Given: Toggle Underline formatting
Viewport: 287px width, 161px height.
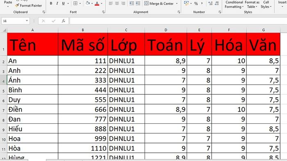Looking at the screenshot, I should click(63, 3).
